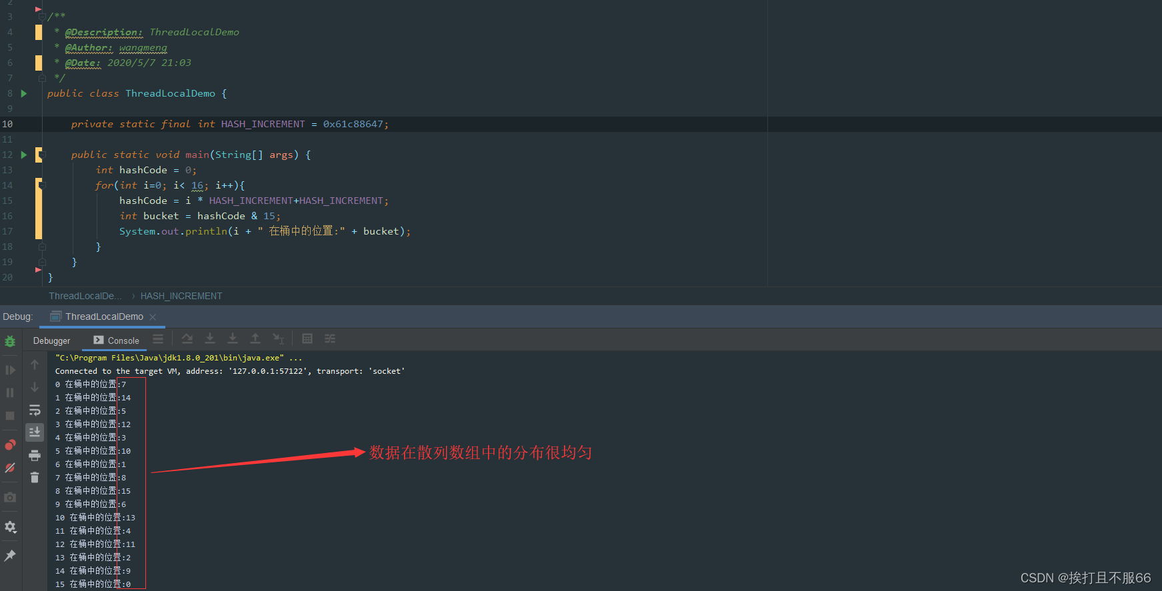Click wangmeng author name in comment

pyautogui.click(x=143, y=47)
